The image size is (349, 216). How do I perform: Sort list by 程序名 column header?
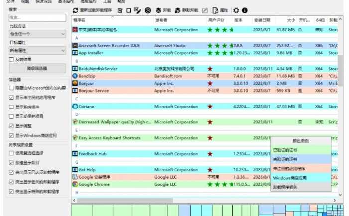[80, 20]
